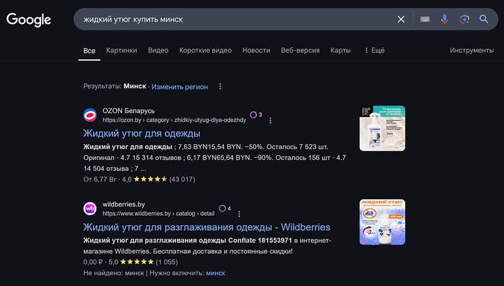Open the Wildberries product thumbnail image

tap(382, 222)
